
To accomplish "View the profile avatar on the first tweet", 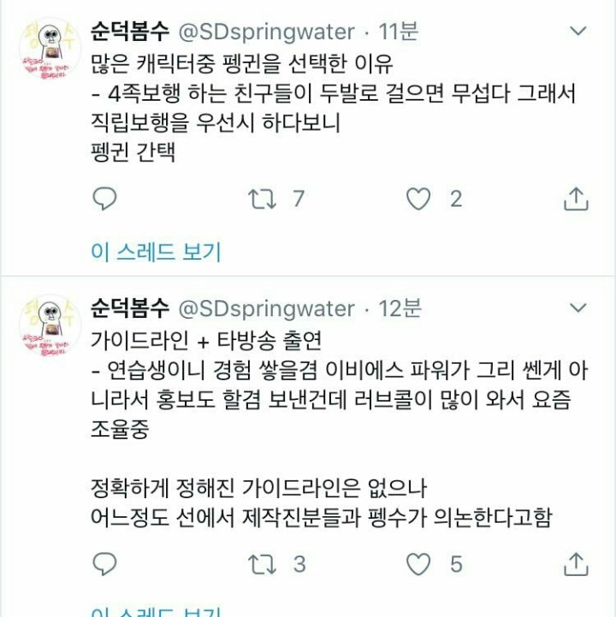I will click(50, 49).
